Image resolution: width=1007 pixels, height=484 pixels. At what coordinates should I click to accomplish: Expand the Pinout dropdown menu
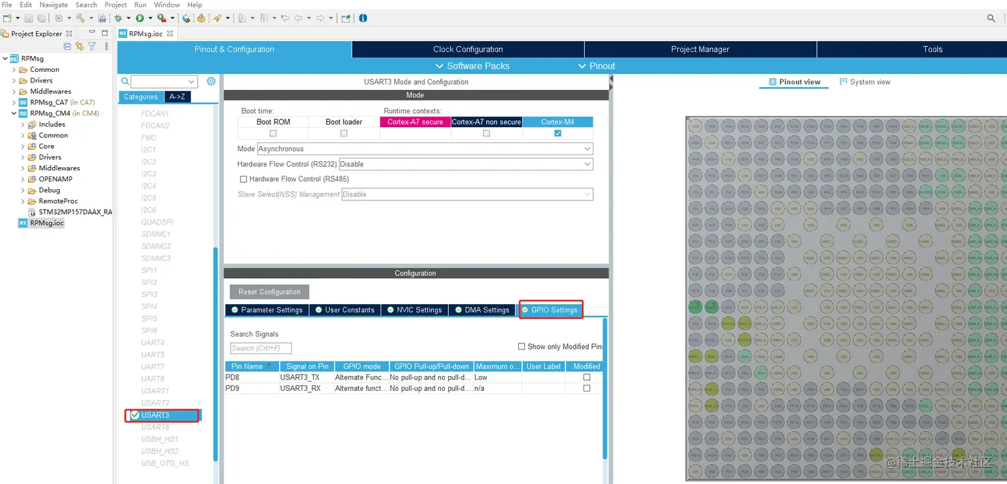click(x=597, y=66)
